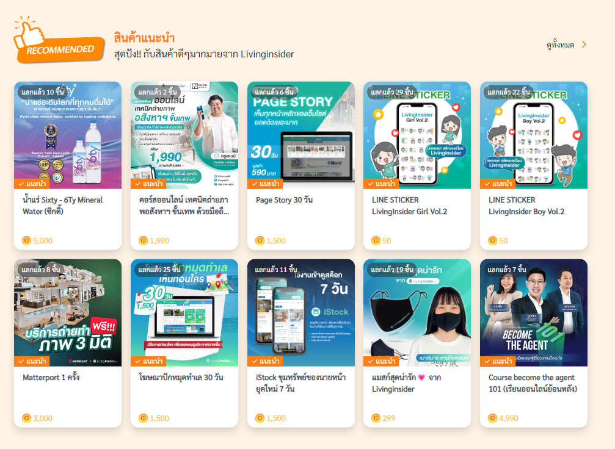615x449 pixels.
Task: Click the orange RECOMMENDED thumbs-up badge
Action: point(59,40)
